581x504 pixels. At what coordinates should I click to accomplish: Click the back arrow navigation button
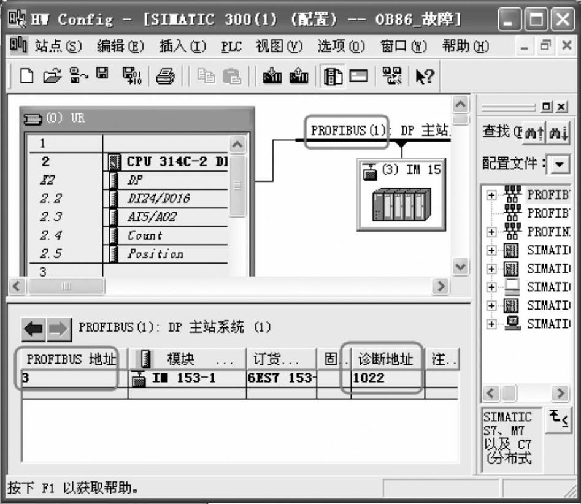click(x=34, y=329)
